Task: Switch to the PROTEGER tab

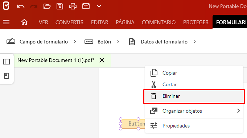Action: (x=196, y=22)
